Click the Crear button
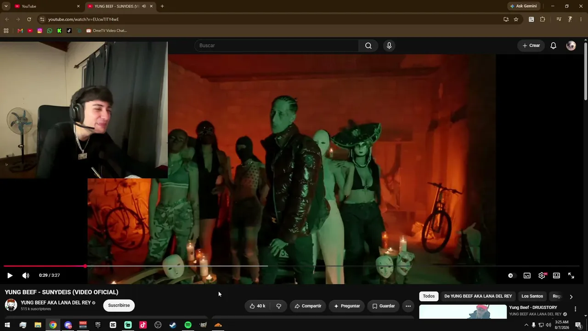The height and width of the screenshot is (331, 588). (531, 46)
